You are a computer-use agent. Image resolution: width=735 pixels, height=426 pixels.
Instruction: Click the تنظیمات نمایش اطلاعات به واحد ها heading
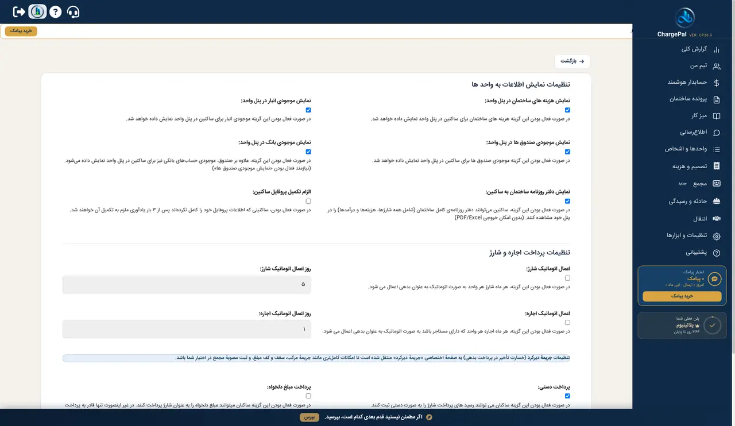click(x=521, y=84)
